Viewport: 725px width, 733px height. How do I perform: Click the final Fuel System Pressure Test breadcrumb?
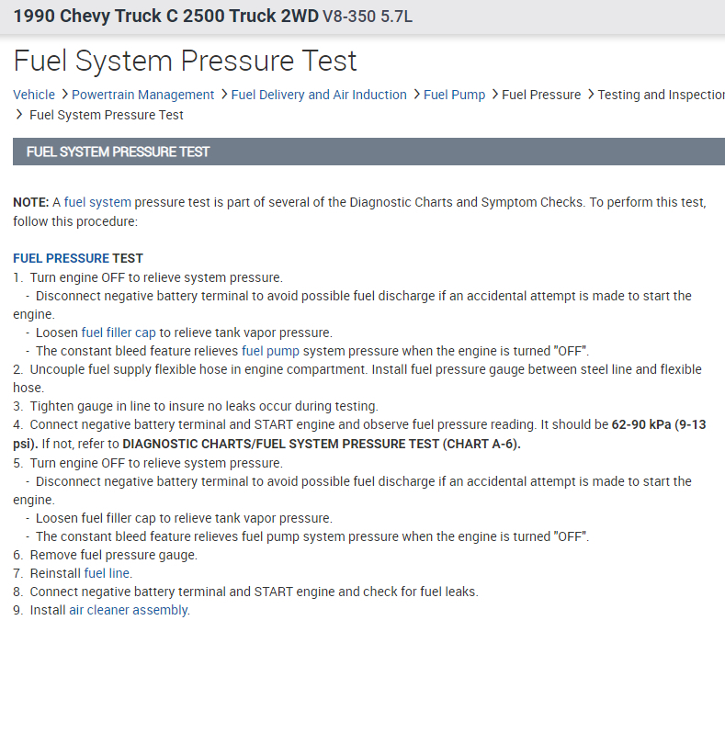107,115
